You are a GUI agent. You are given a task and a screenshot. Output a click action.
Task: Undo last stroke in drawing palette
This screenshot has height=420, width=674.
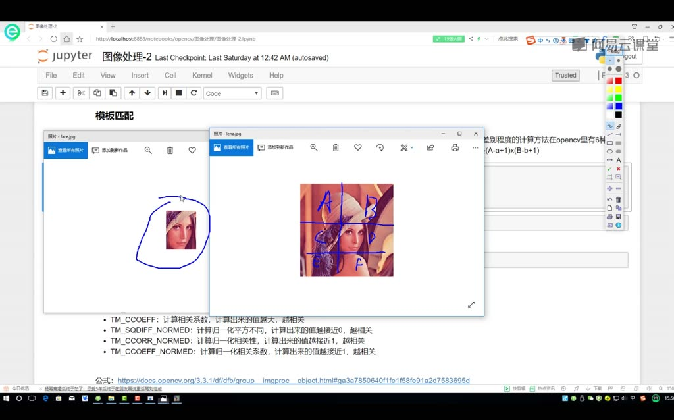point(609,199)
